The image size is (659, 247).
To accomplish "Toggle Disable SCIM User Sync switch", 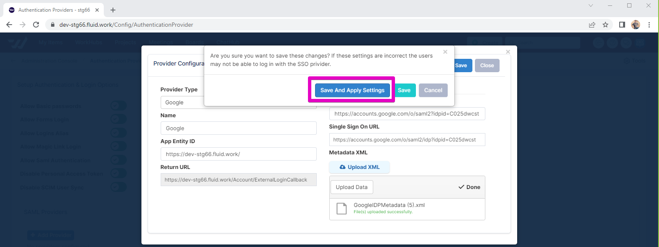I will 118,187.
